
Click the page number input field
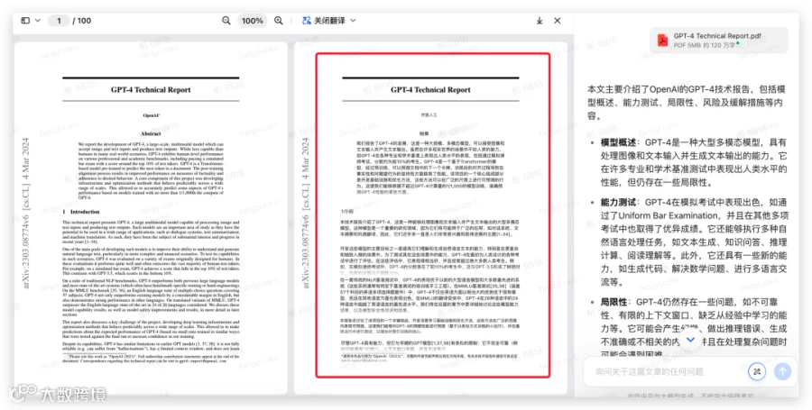point(59,21)
